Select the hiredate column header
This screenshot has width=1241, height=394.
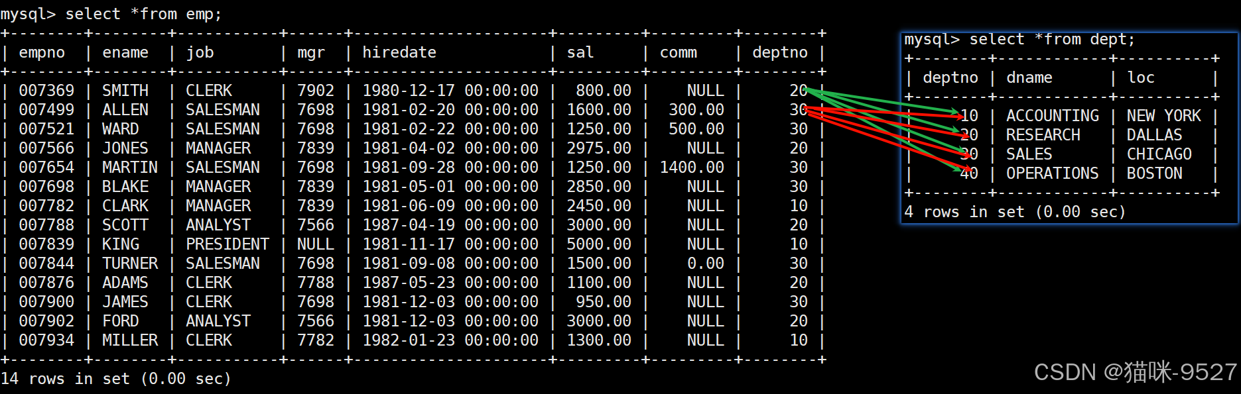click(x=399, y=52)
